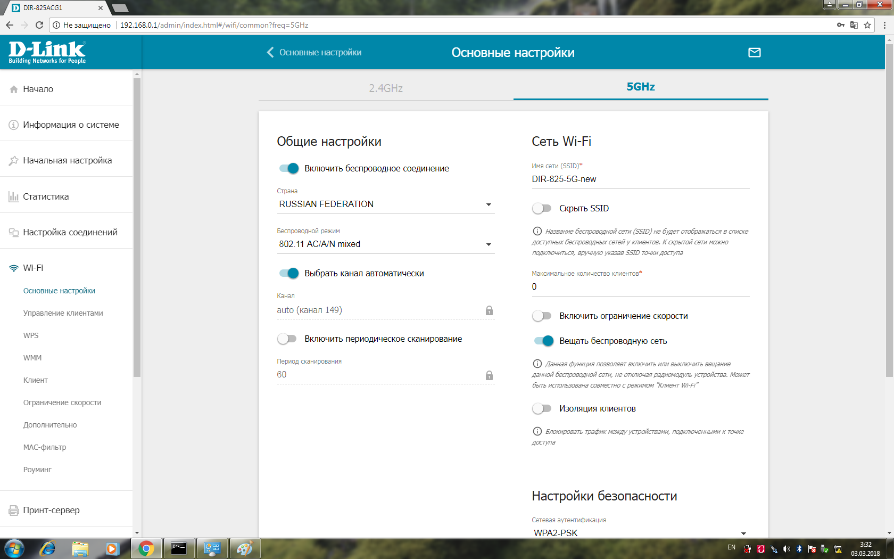The height and width of the screenshot is (559, 894).
Task: Open the Статистика menu item
Action: (46, 196)
